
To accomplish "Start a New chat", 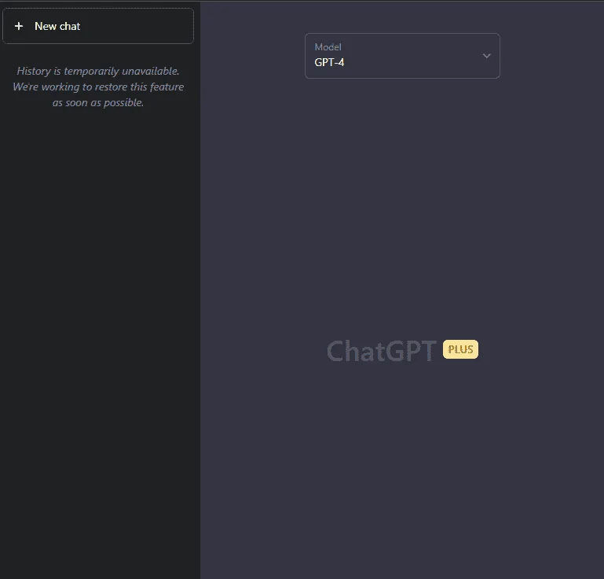I will (98, 26).
